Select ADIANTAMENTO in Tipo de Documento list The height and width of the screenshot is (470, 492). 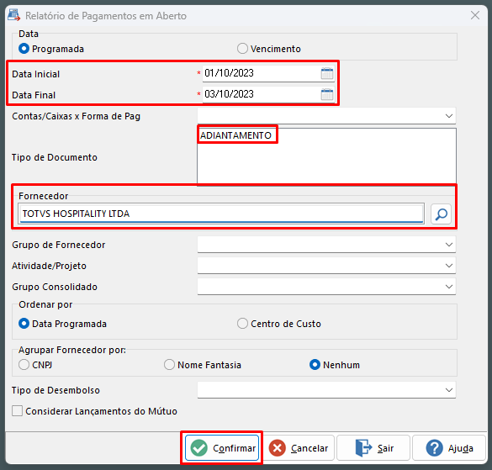click(235, 135)
